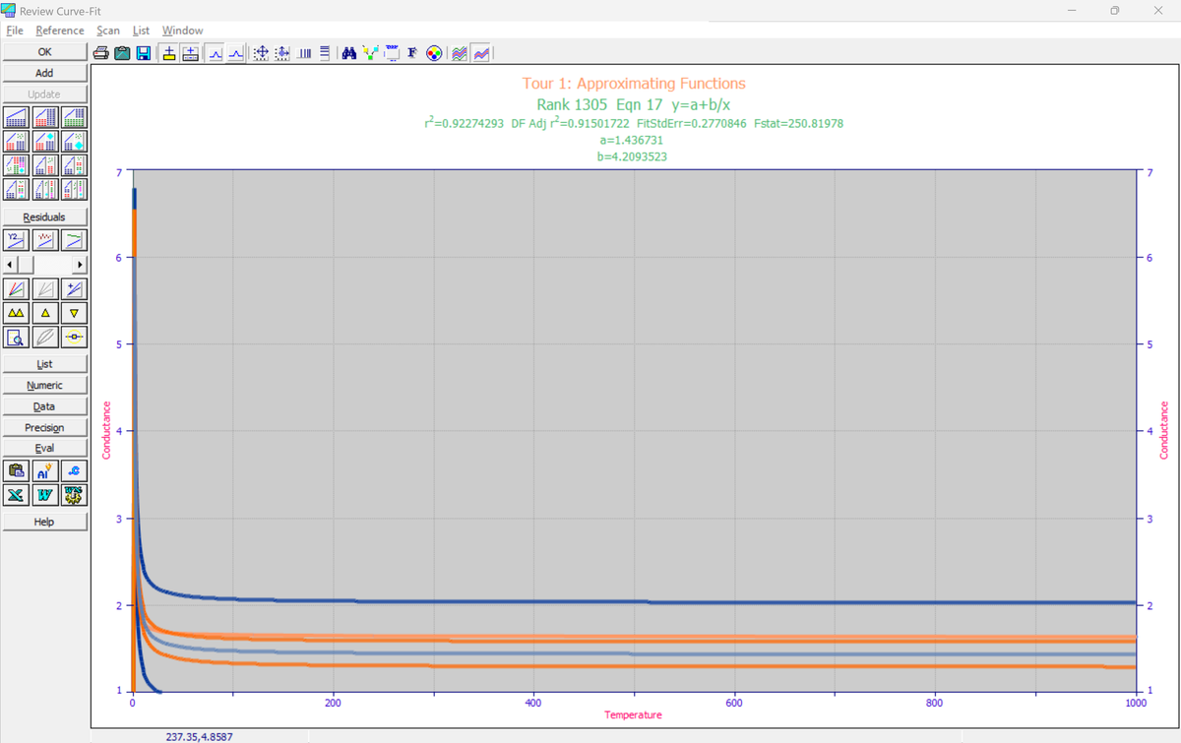1181x743 pixels.
Task: Click the Precision button
Action: pyautogui.click(x=44, y=427)
